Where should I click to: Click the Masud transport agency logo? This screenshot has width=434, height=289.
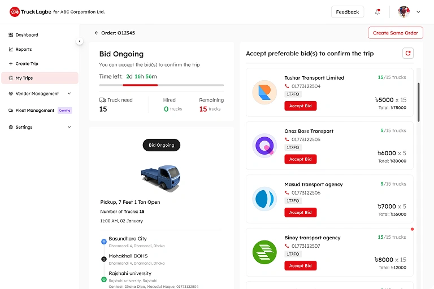[x=264, y=199]
